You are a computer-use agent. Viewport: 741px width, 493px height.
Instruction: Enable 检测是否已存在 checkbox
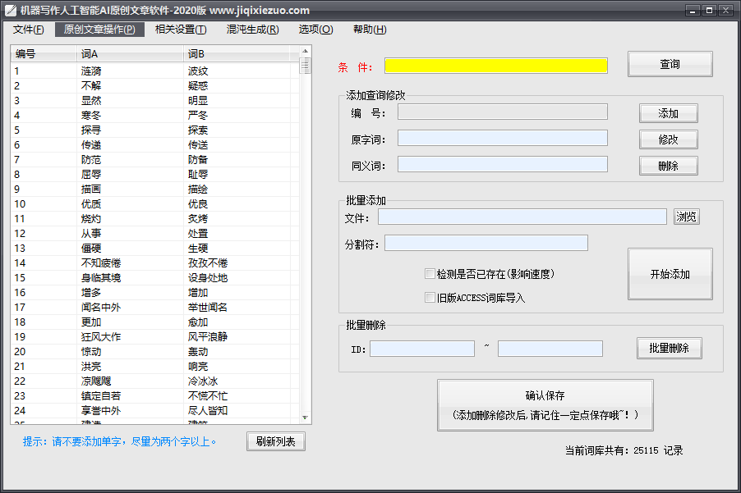(430, 274)
